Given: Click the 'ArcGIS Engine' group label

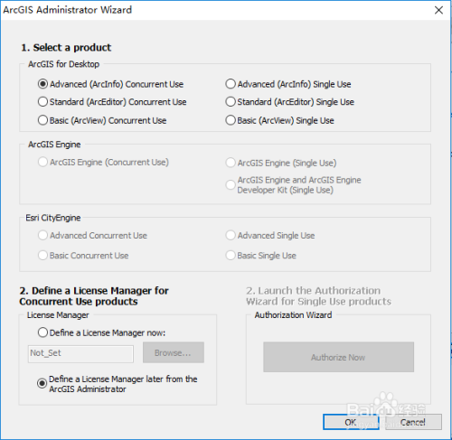Looking at the screenshot, I should (54, 145).
